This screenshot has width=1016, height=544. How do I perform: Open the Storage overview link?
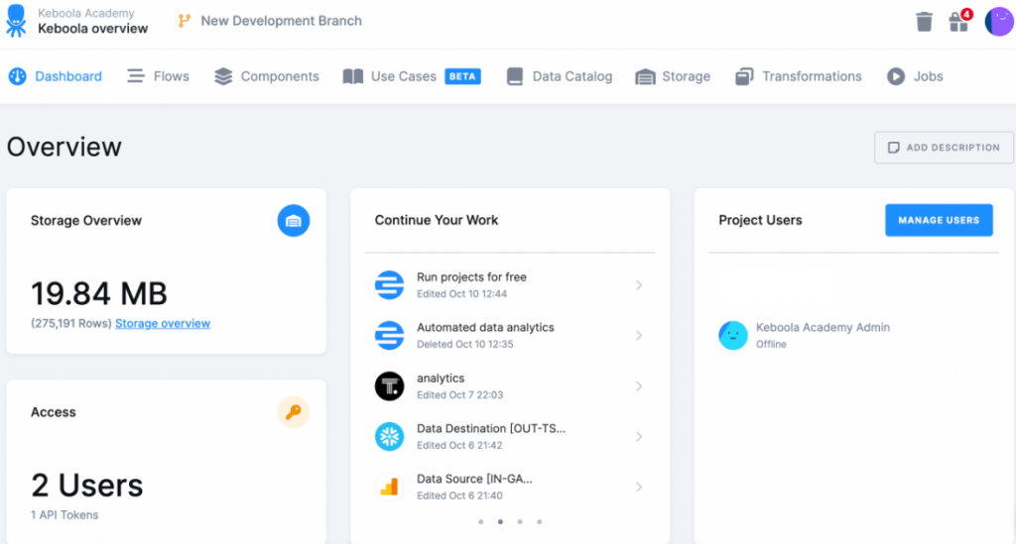click(163, 323)
